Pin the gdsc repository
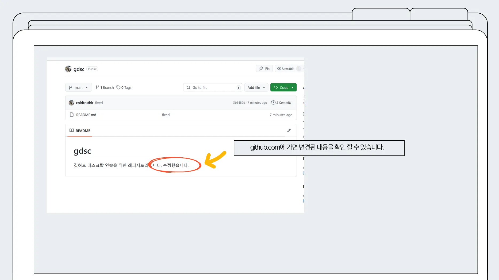Viewport: 499px width, 280px height. (x=264, y=69)
